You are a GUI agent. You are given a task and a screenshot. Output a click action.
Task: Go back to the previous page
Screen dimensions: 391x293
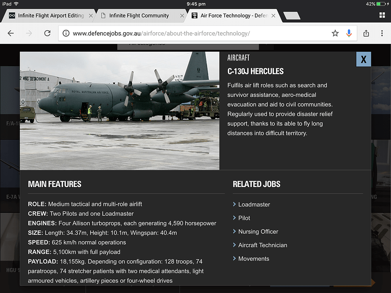[11, 33]
